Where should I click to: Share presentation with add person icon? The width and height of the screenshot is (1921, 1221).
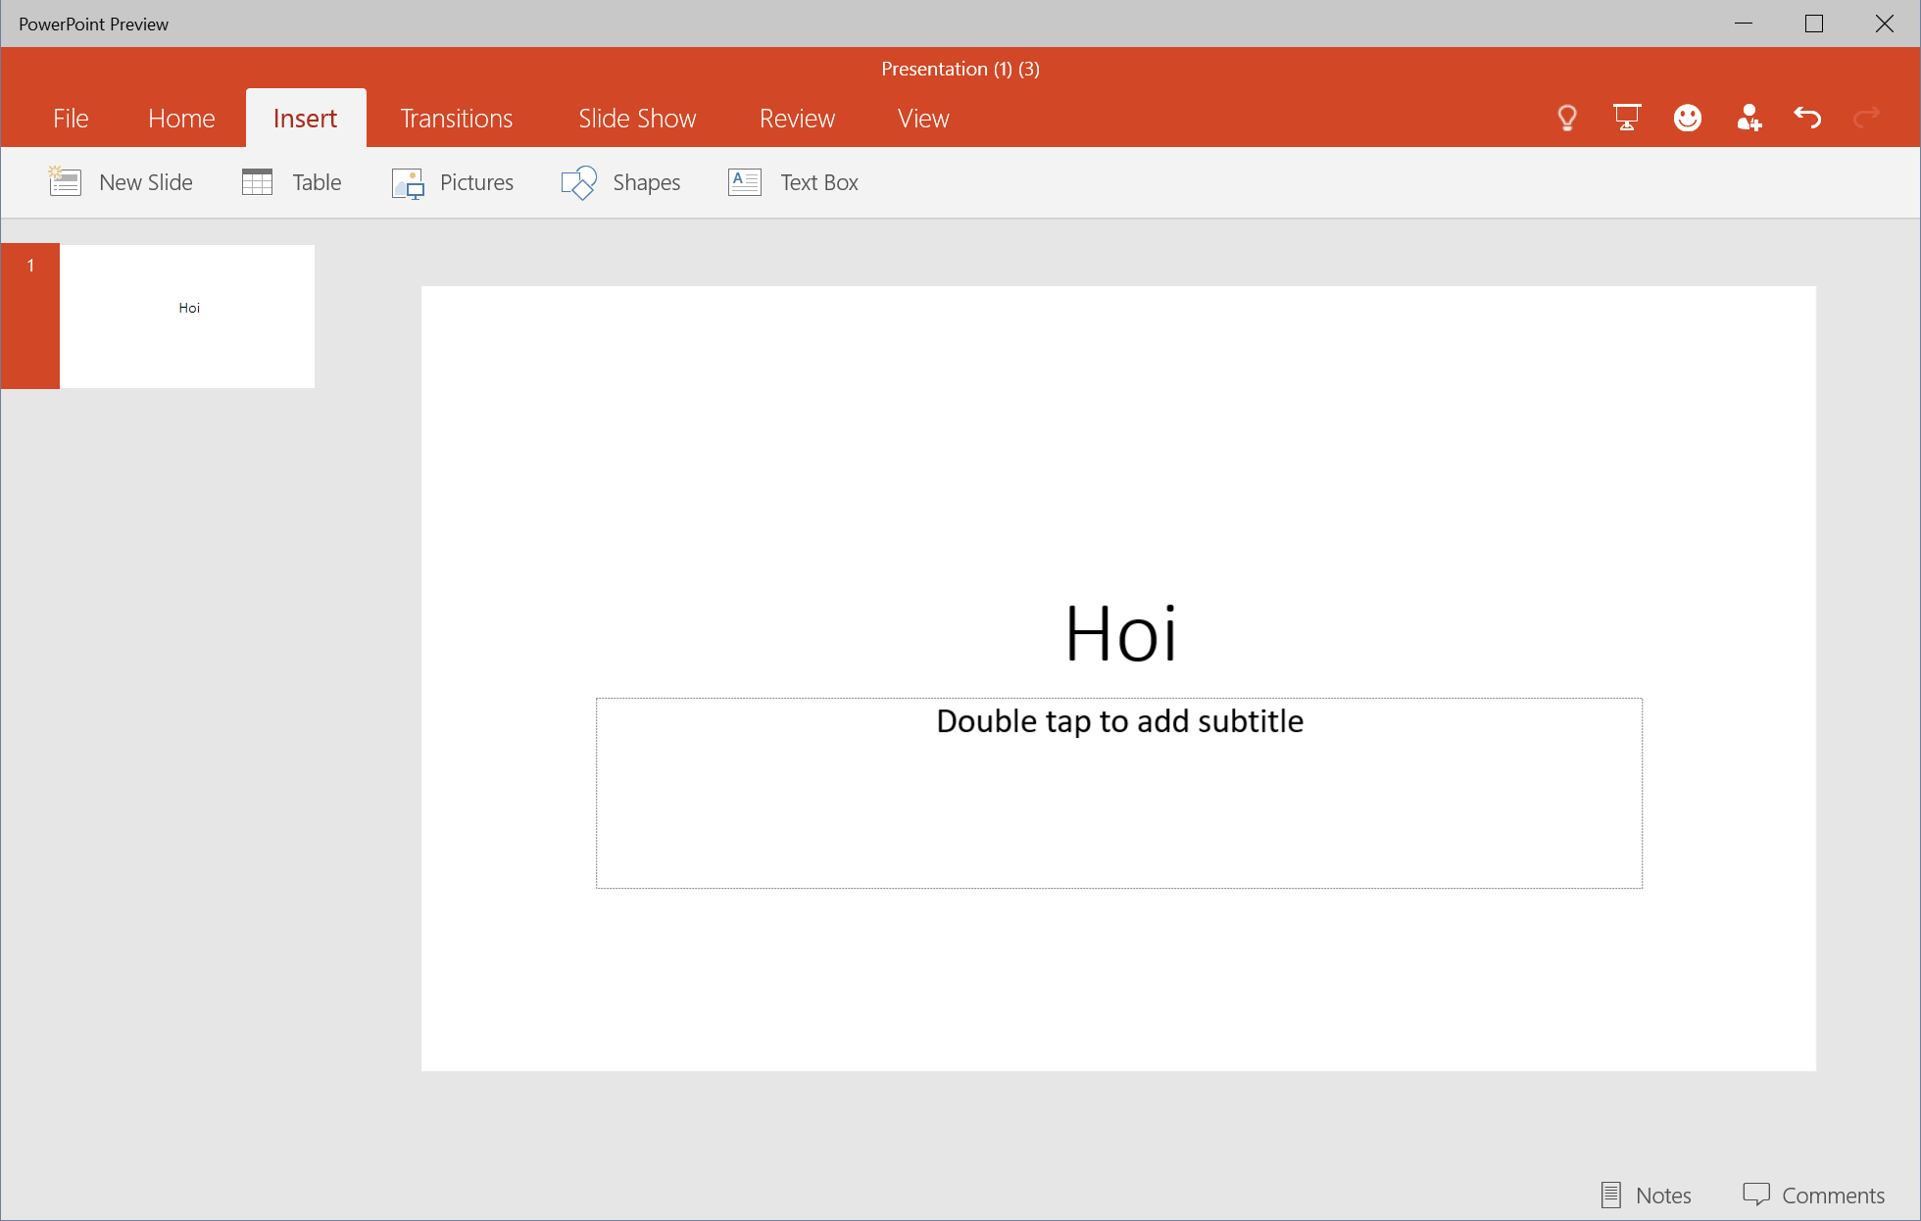[x=1749, y=119]
